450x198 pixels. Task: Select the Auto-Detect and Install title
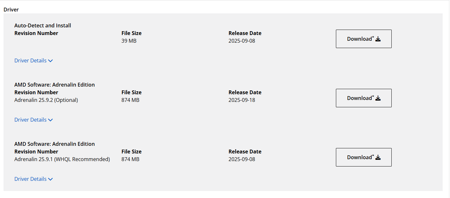43,25
